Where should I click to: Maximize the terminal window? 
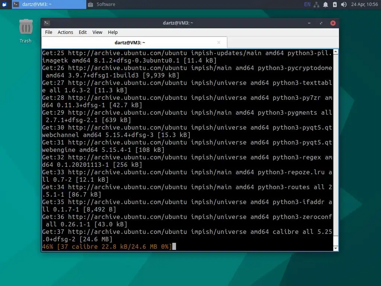(321, 23)
